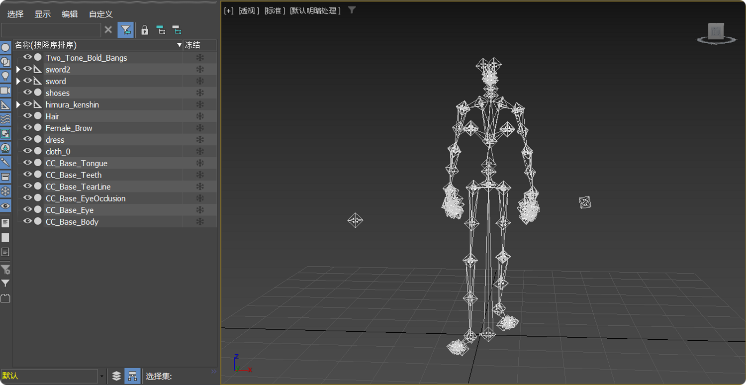Click the padlock icon in the explorer toolbar
The width and height of the screenshot is (746, 385).
145,30
